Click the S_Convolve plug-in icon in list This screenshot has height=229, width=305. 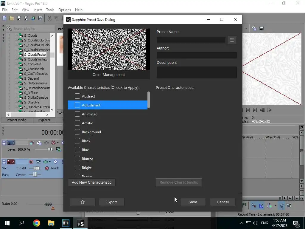click(x=21, y=64)
